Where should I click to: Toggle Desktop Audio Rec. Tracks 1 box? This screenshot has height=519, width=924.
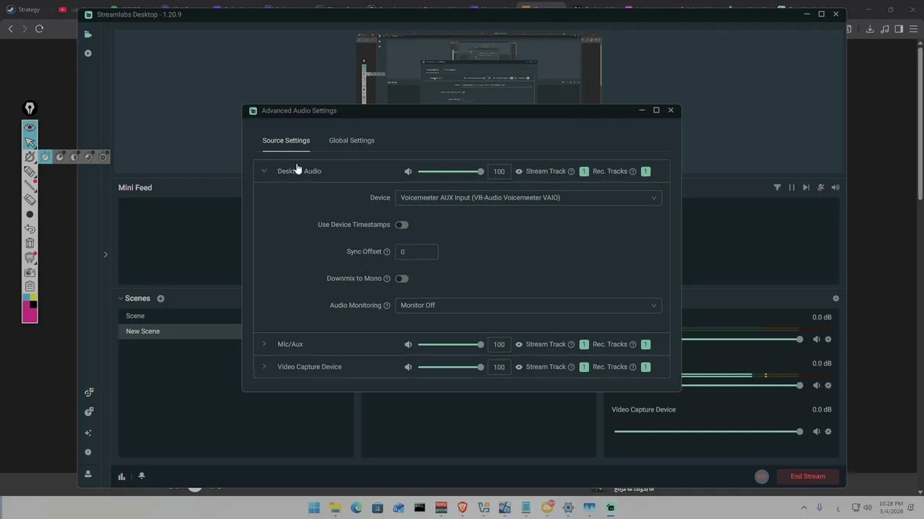tap(645, 172)
